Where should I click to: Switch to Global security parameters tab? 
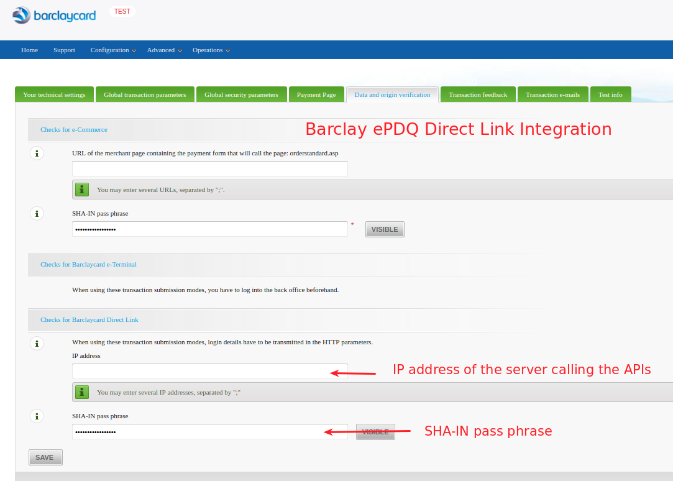(241, 94)
